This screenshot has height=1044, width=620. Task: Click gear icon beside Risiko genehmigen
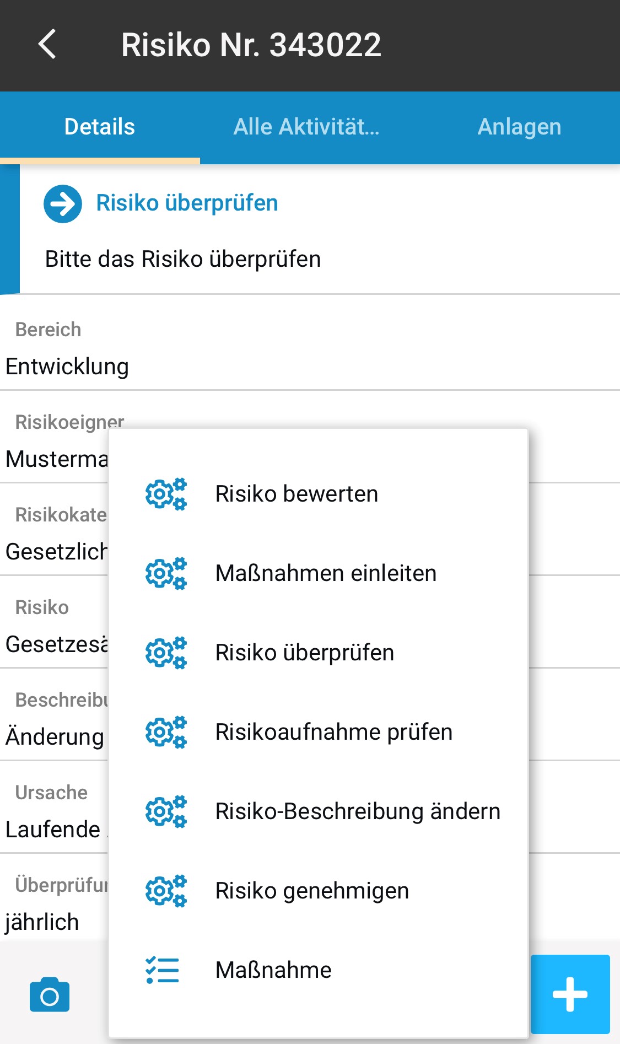coord(165,891)
